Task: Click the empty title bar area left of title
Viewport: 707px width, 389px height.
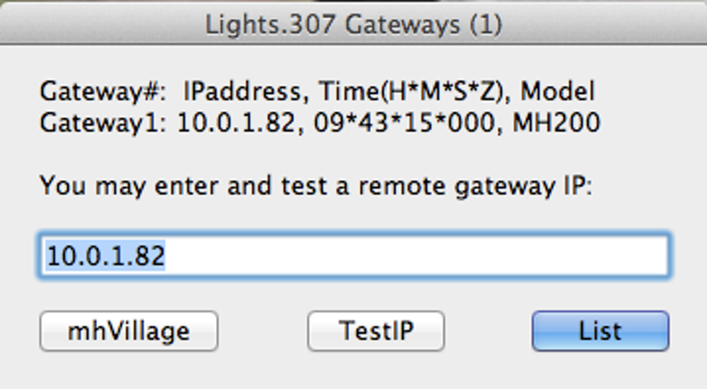Action: pos(100,25)
